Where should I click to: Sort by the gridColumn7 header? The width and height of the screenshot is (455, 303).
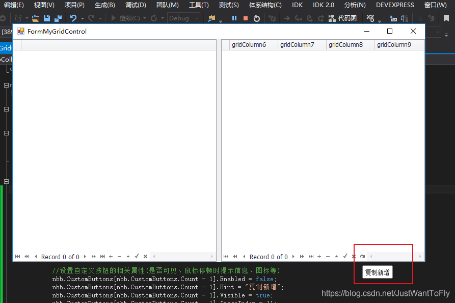[x=302, y=45]
